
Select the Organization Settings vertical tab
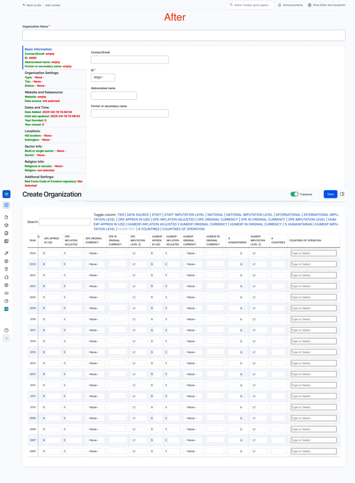(x=55, y=79)
